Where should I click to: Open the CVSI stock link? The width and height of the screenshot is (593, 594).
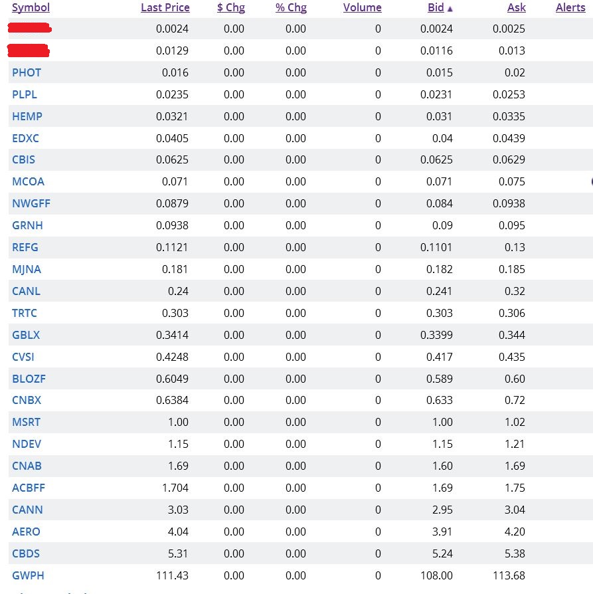point(23,357)
